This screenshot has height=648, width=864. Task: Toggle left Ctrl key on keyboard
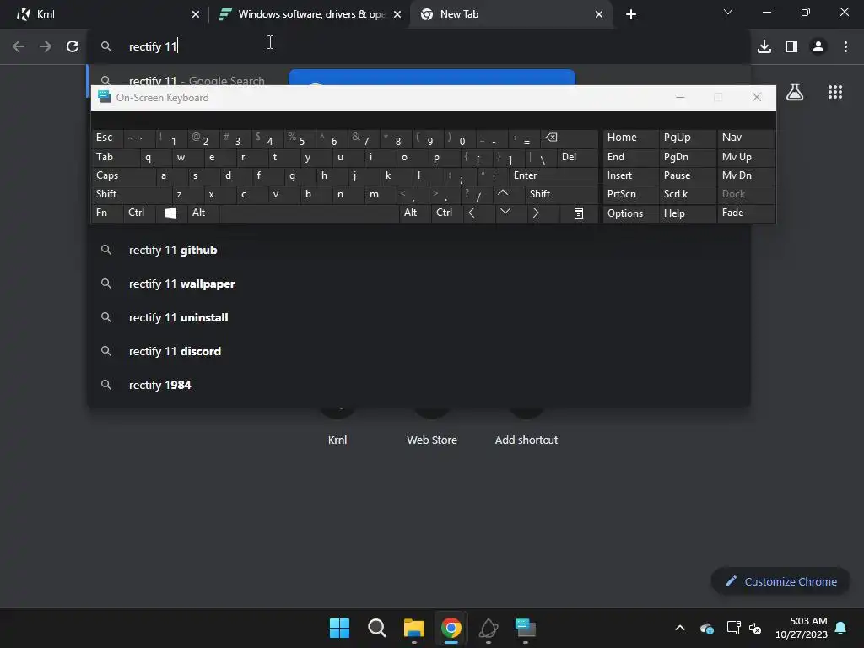coord(140,213)
